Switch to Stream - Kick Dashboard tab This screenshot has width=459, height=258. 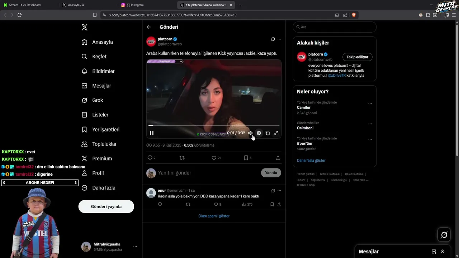pyautogui.click(x=28, y=5)
